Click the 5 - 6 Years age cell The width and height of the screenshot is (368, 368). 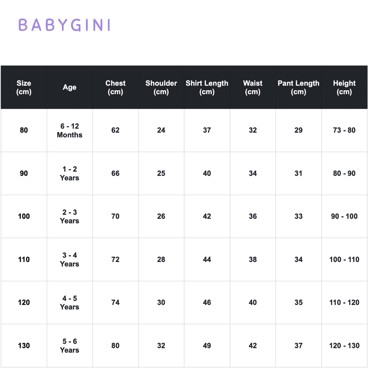pyautogui.click(x=70, y=346)
